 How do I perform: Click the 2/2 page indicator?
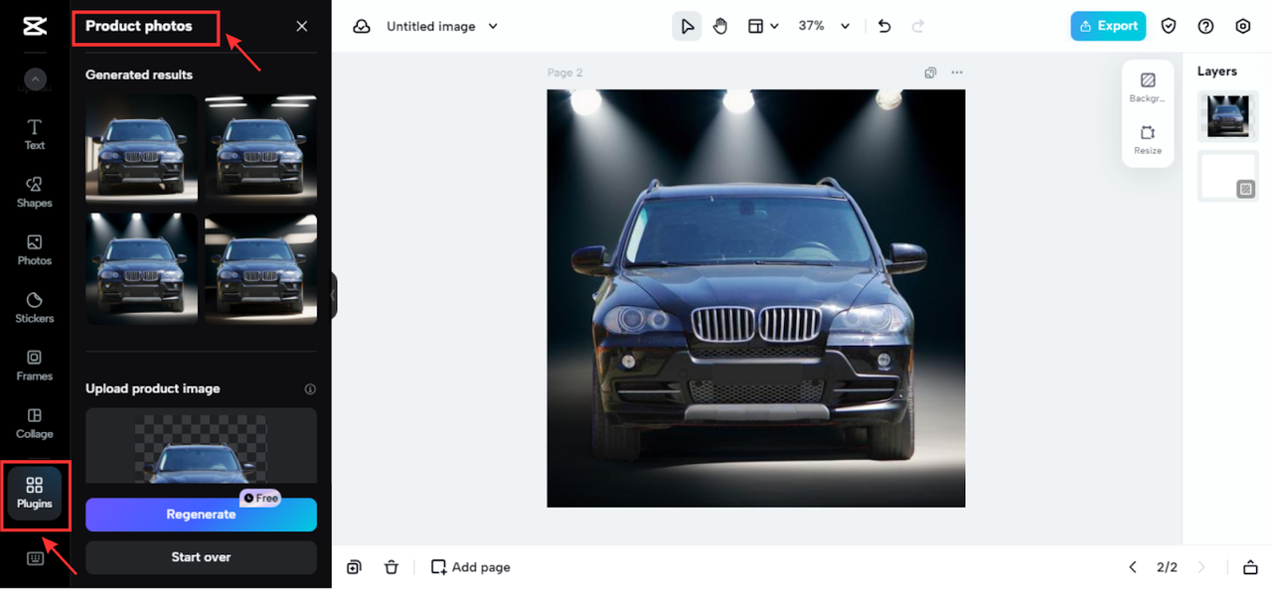click(1167, 567)
